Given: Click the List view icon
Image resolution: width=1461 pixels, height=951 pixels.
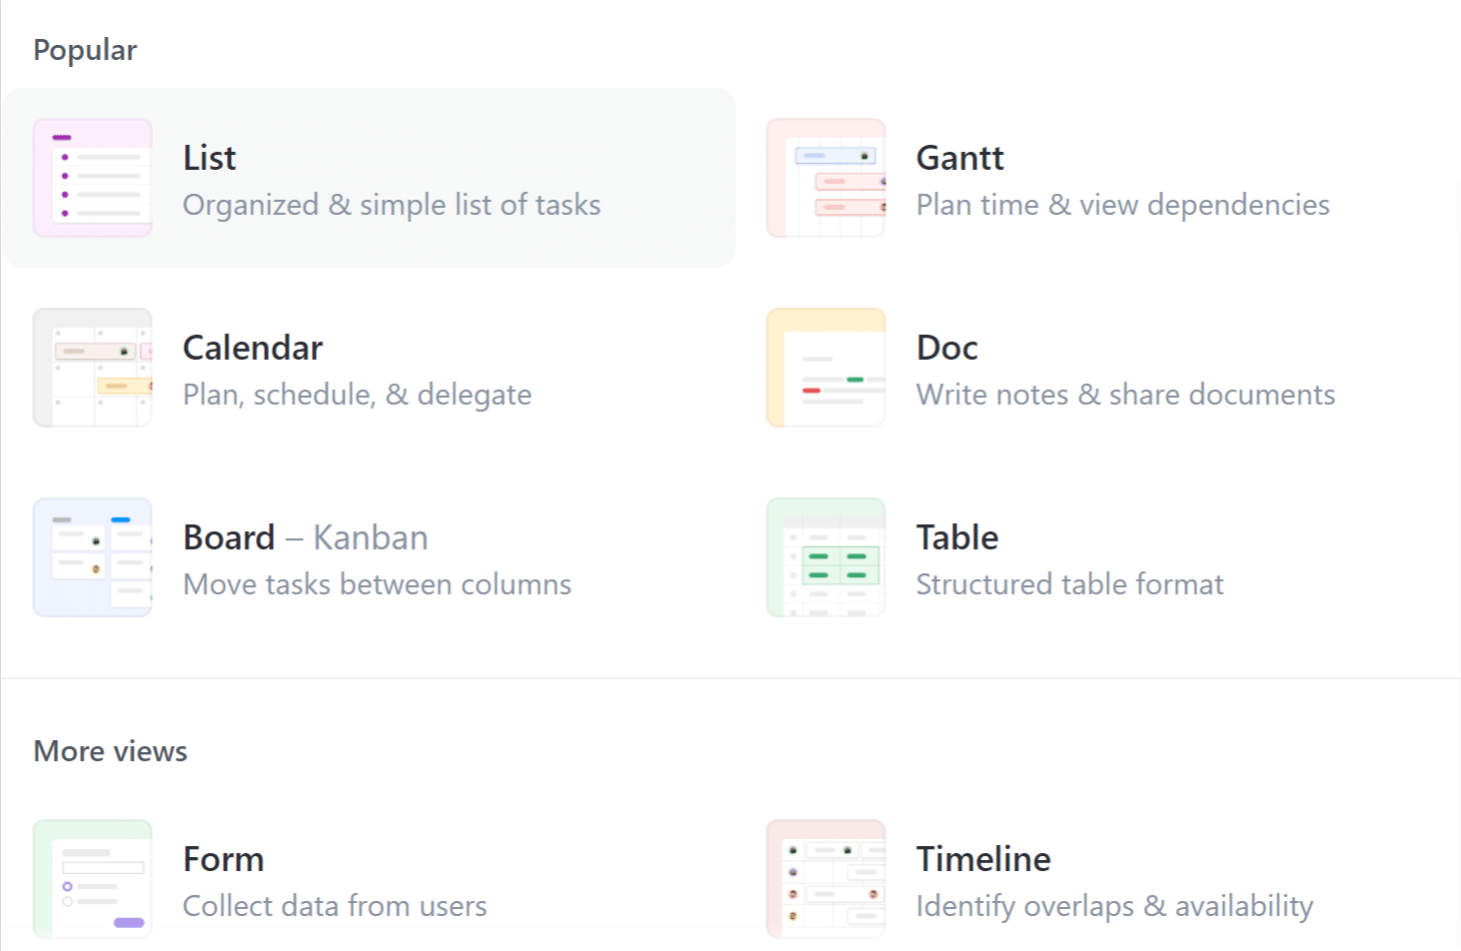Looking at the screenshot, I should [93, 178].
